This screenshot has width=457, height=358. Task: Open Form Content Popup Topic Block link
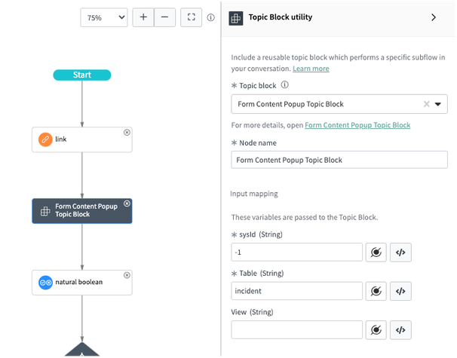(x=357, y=125)
